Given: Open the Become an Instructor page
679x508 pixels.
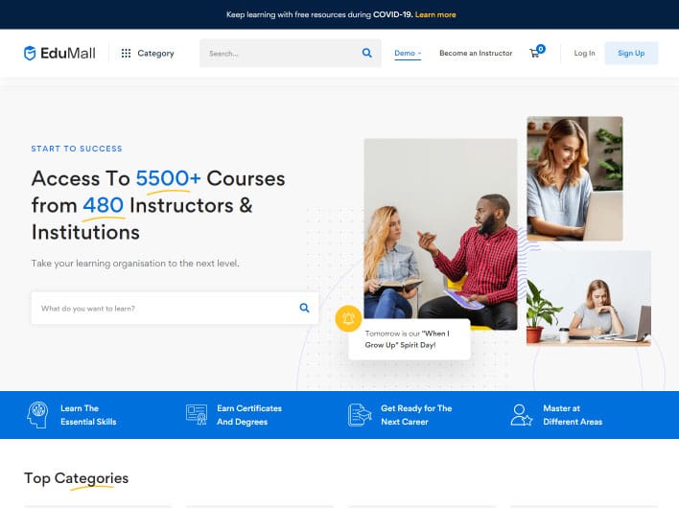Looking at the screenshot, I should (x=476, y=54).
